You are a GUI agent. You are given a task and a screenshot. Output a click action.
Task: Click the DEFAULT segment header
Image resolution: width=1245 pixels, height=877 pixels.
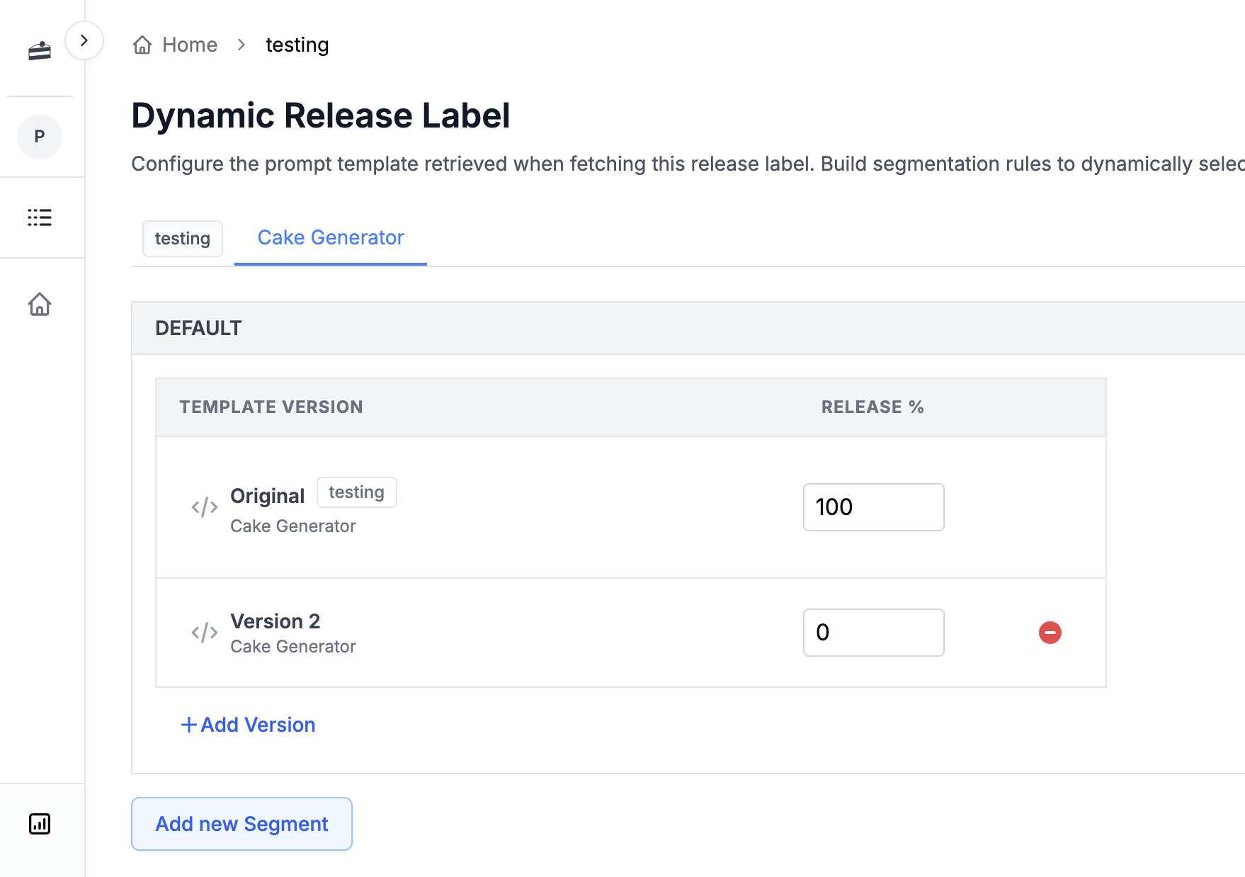[198, 327]
